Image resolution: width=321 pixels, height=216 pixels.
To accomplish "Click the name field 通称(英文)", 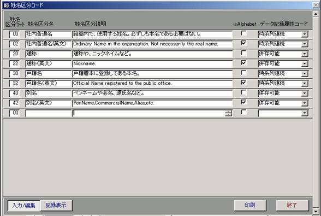I will tap(48, 63).
